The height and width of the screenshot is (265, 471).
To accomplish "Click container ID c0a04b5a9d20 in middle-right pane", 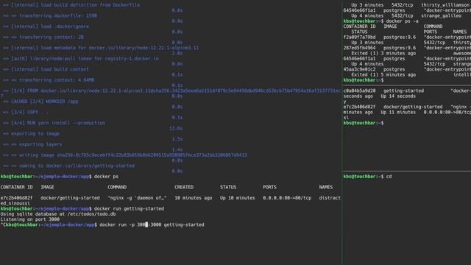I will (x=360, y=91).
